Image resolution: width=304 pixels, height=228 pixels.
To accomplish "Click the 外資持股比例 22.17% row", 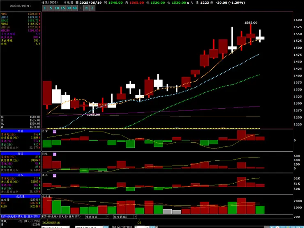I will click(21, 148).
